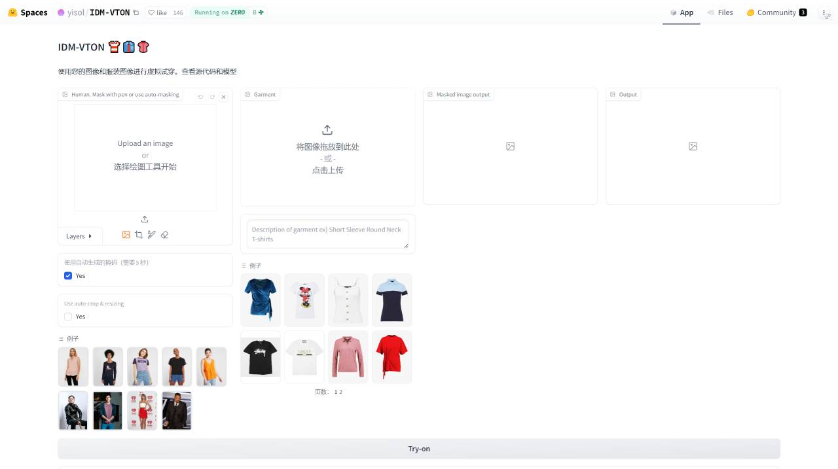Click the garment description text field
Viewport: 838px width, 469px height.
(x=327, y=234)
